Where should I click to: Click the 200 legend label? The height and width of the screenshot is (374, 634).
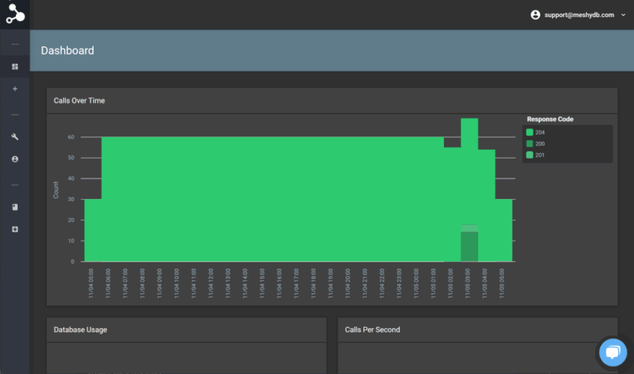pos(540,143)
